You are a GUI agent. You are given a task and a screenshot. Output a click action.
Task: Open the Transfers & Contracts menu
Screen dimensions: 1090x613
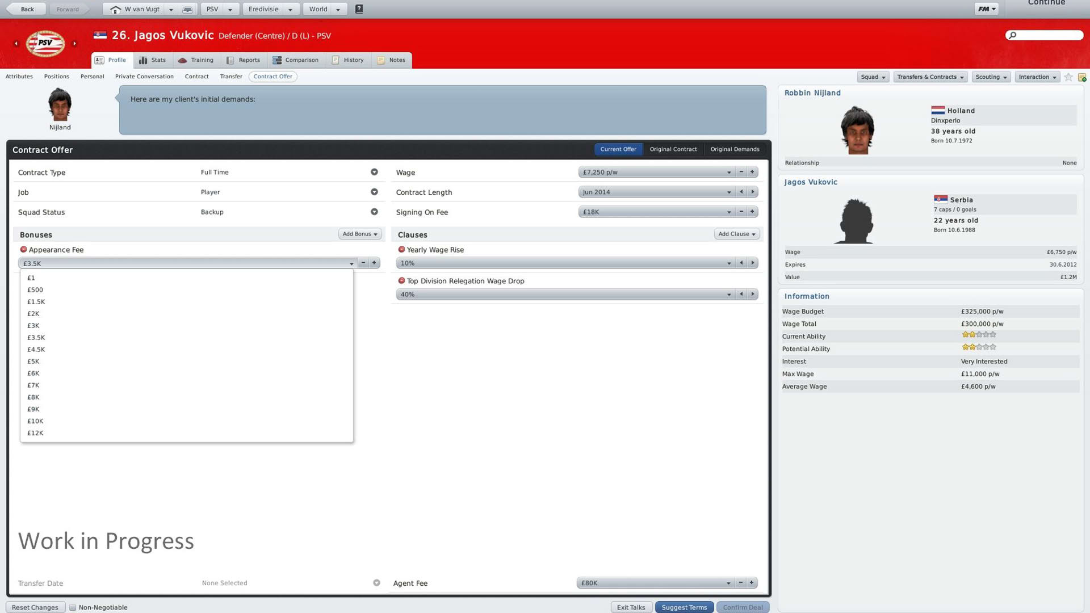point(930,77)
